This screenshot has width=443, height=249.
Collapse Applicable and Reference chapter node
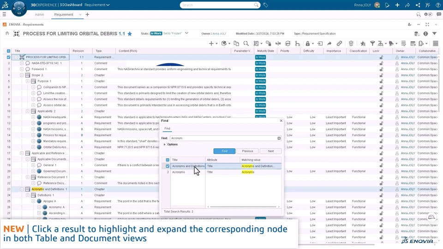tap(22, 153)
